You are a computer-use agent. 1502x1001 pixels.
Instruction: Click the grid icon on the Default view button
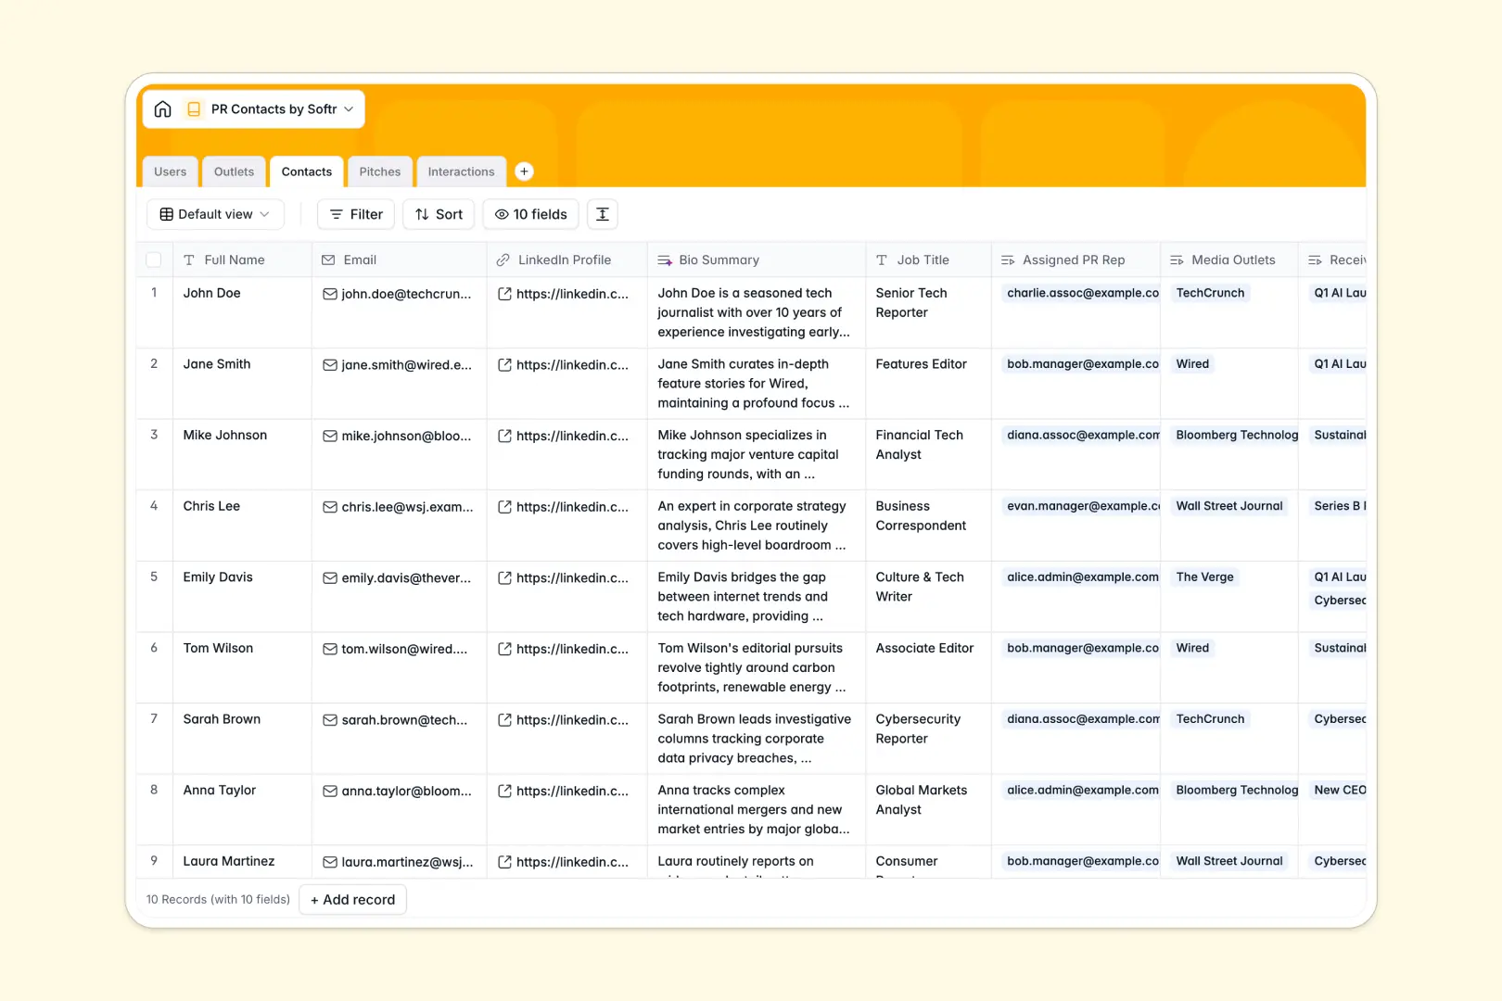tap(166, 214)
